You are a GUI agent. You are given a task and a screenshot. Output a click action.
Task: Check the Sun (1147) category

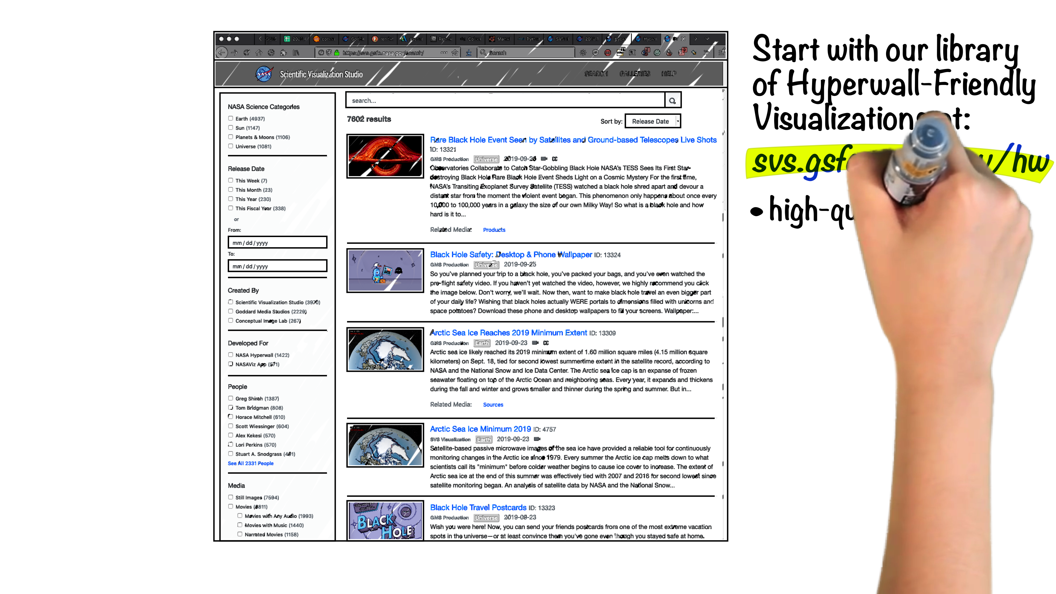230,128
